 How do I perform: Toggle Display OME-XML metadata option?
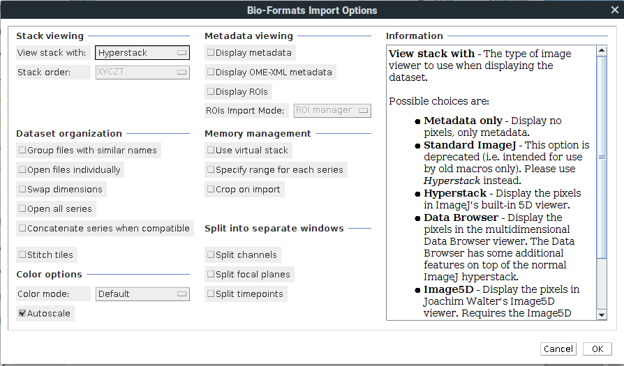click(x=211, y=73)
